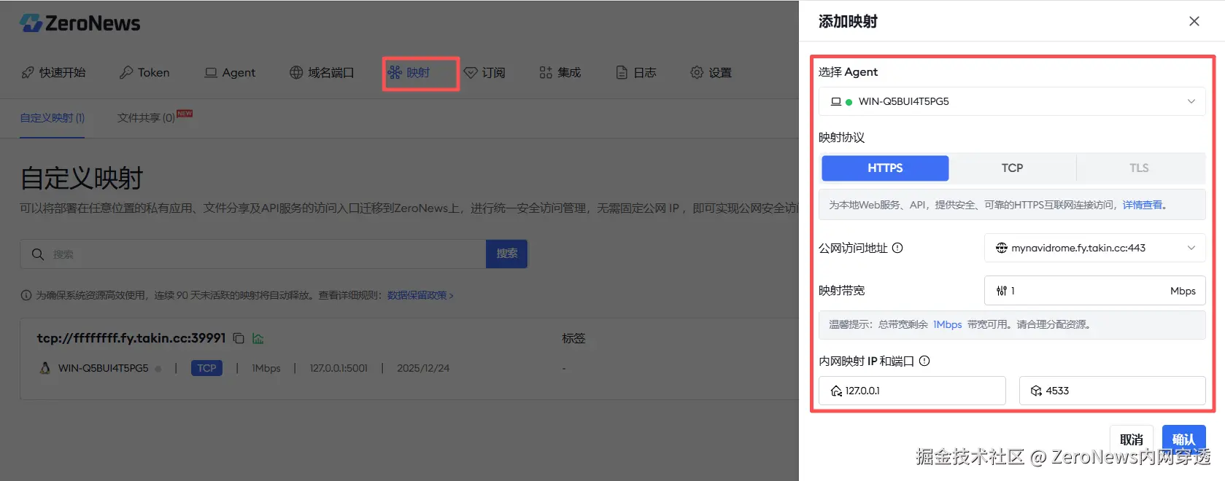1225x481 pixels.
Task: Click the 127.0.0.1 intranet IP input field
Action: (912, 391)
